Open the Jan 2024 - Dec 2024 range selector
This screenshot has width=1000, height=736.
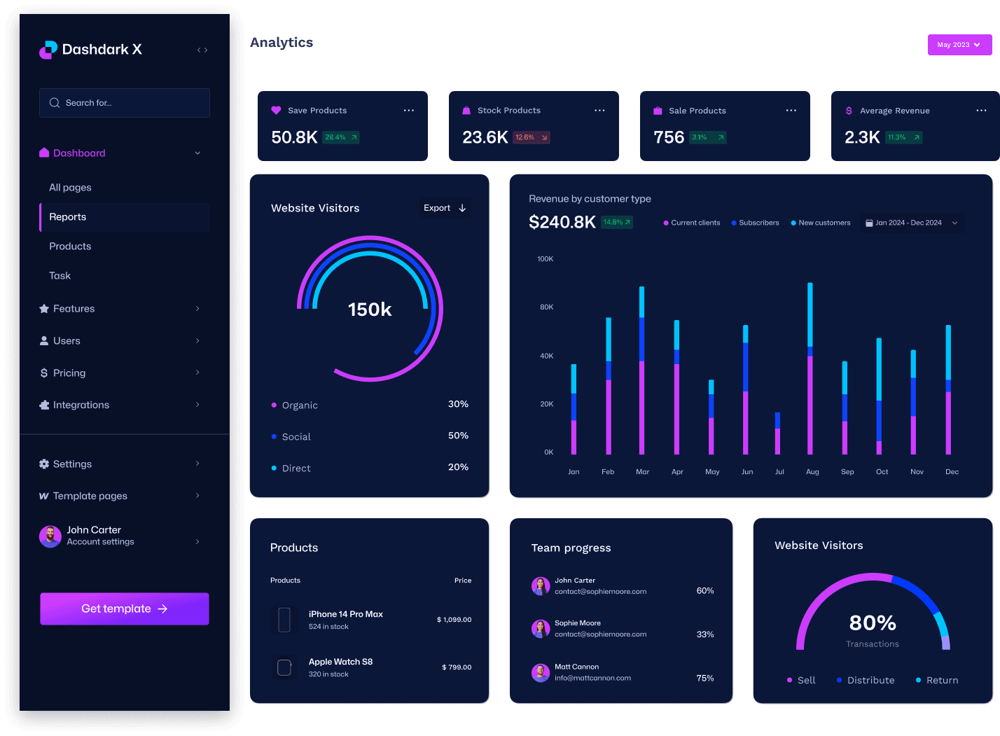click(911, 223)
